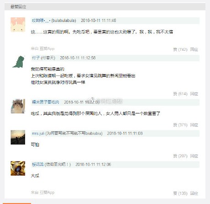The image size is (210, 204).
Task: Reply via 回应 next to 赞 (207)
Action: tap(194, 156)
